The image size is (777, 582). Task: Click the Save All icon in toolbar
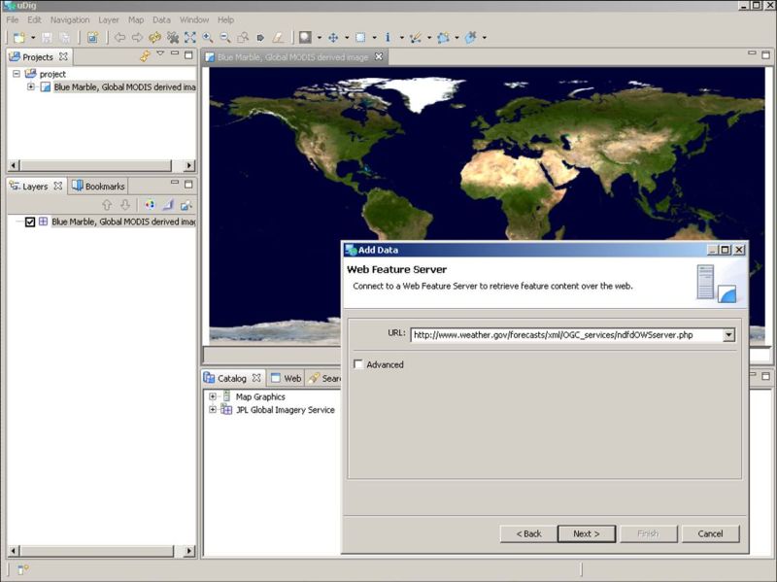(x=64, y=38)
